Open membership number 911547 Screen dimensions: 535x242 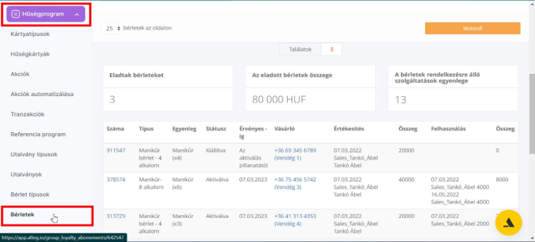(116, 150)
